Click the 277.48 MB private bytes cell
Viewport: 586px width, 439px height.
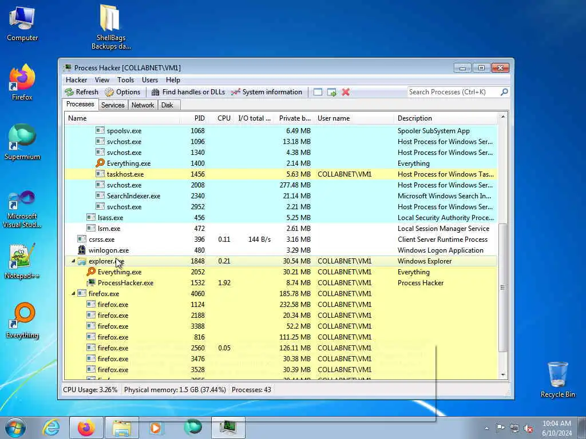[295, 185]
